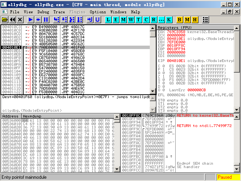Open the Log window L button
241x181 pixels.
(108, 20)
